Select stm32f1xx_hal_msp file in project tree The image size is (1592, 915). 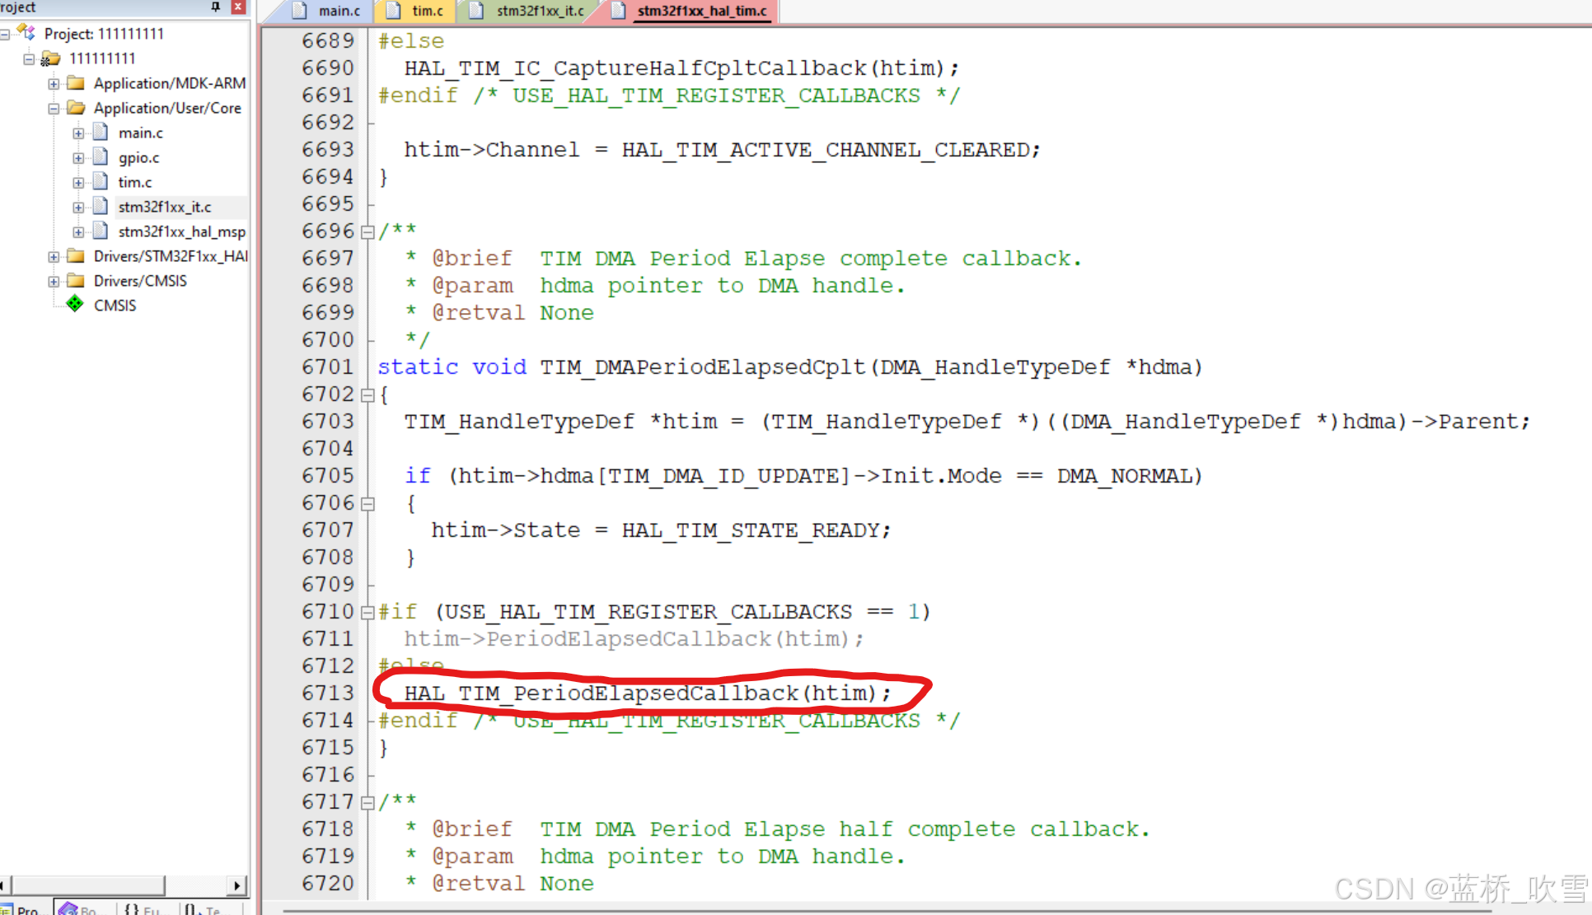click(181, 231)
